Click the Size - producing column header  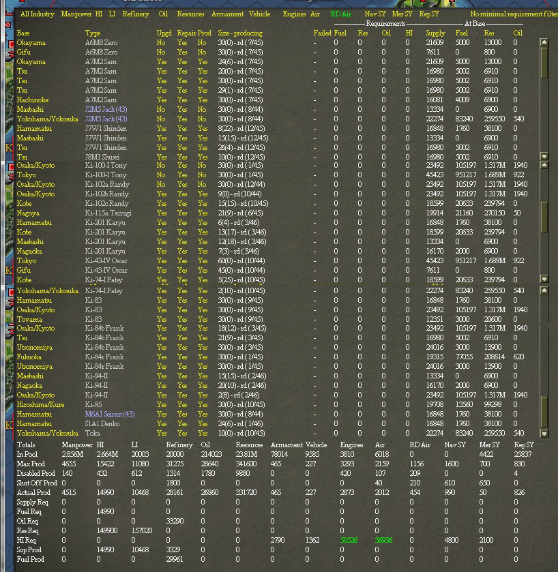[x=239, y=33]
